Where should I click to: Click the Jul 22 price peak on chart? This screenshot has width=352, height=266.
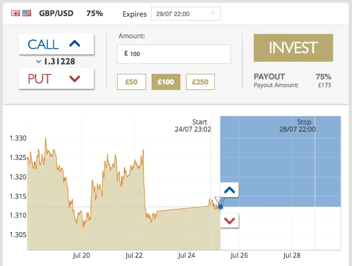[143, 150]
